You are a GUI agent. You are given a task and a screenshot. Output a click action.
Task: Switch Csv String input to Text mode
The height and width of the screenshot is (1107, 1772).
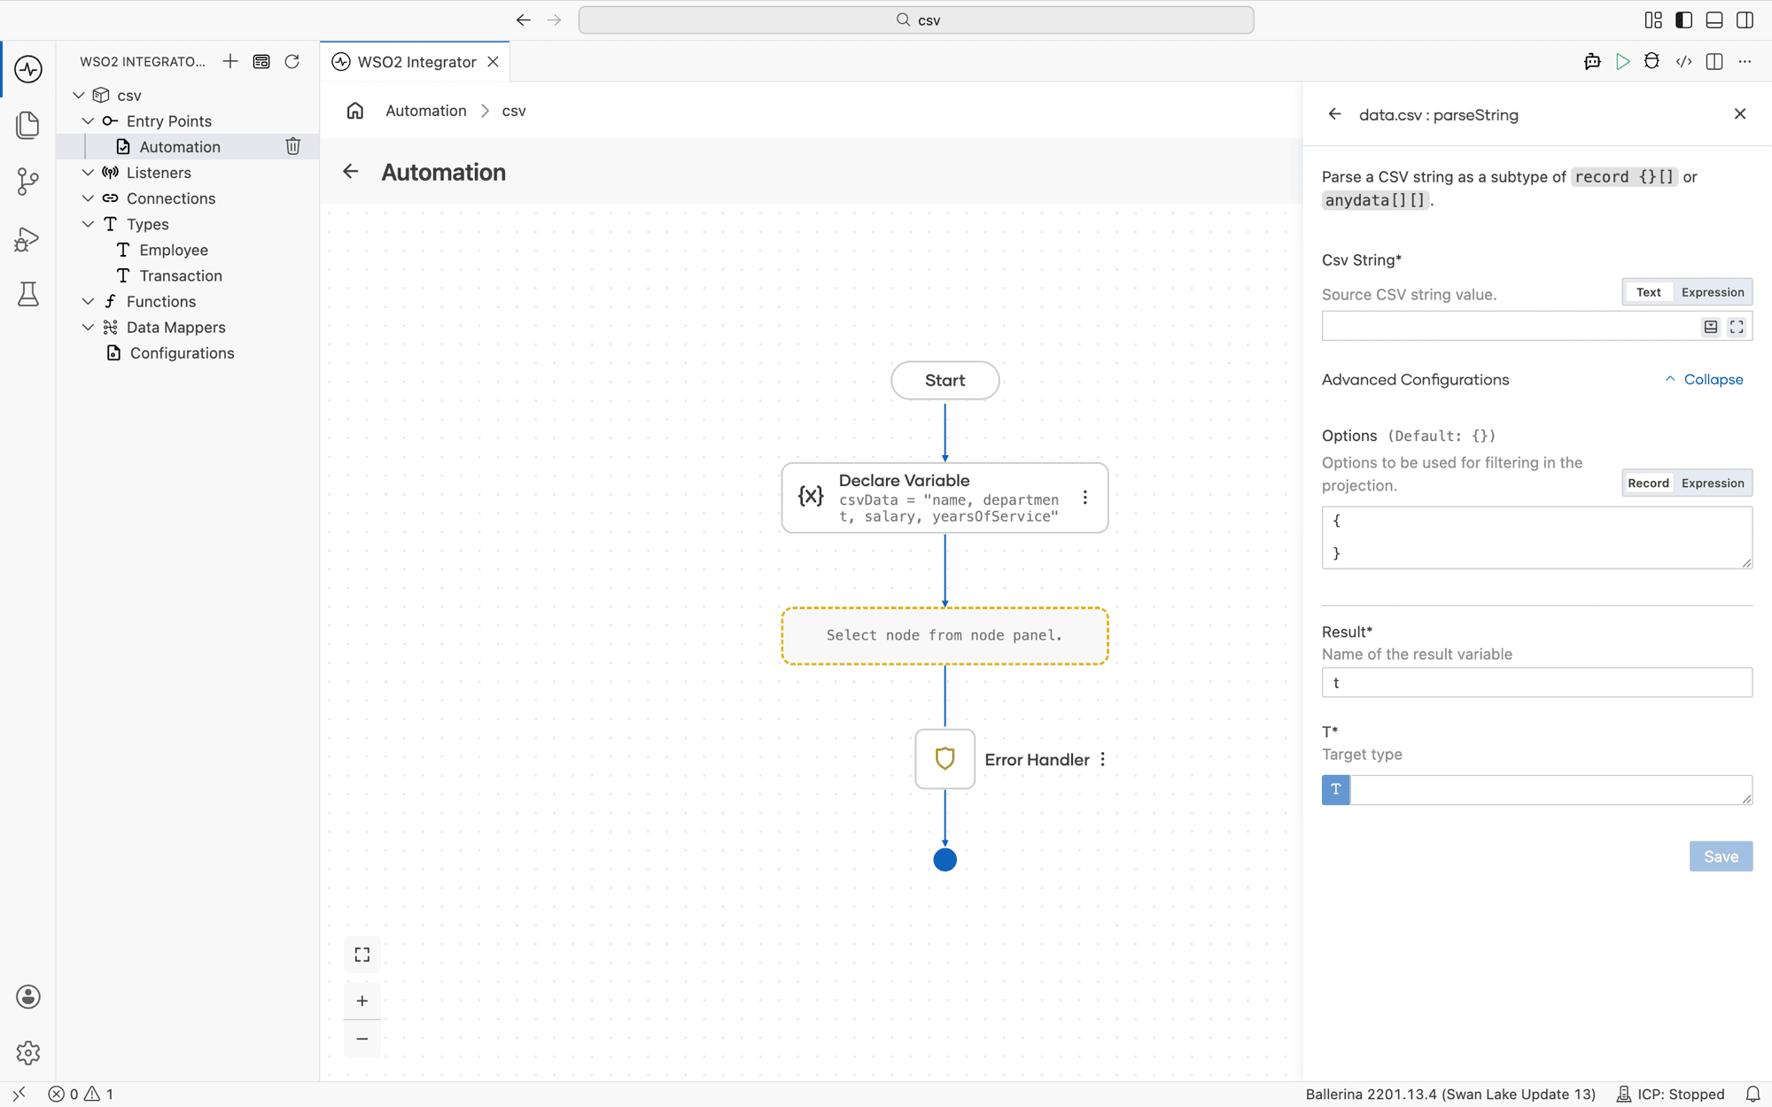(x=1648, y=292)
